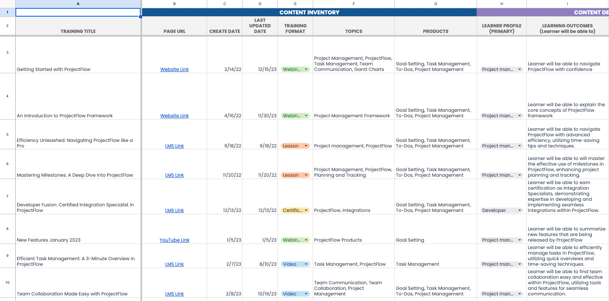Viewport: 609px width, 301px height.
Task: Select row 10 by its row number
Action: click(x=7, y=282)
